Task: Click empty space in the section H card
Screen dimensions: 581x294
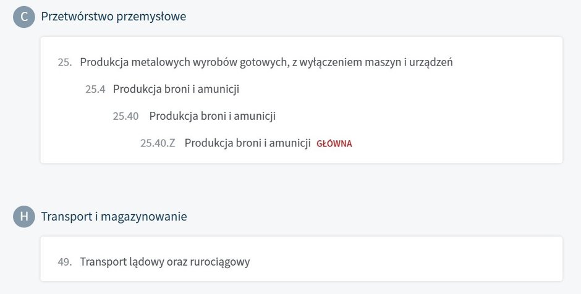Action: (x=433, y=262)
